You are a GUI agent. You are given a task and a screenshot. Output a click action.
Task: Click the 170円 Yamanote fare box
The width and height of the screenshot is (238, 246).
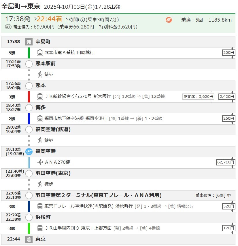228,228
